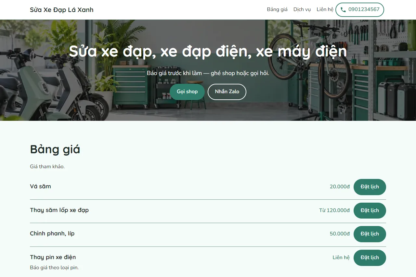
Task: Book Vá săm with Đặt lịch
Action: (x=370, y=187)
